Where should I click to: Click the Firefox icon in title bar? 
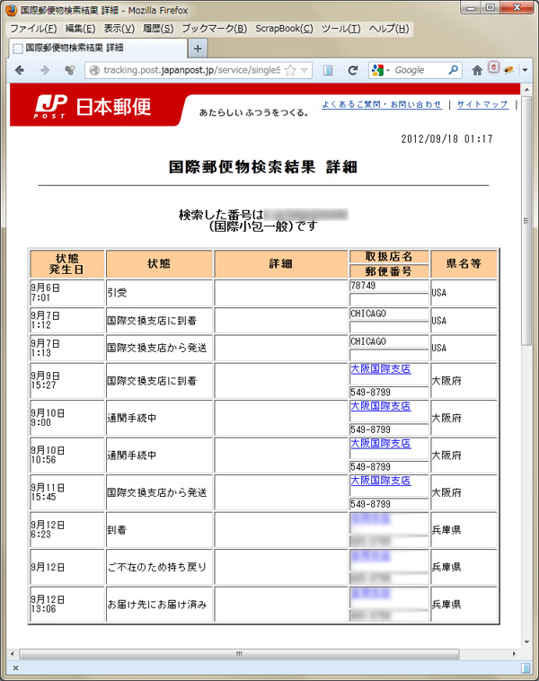coord(12,10)
